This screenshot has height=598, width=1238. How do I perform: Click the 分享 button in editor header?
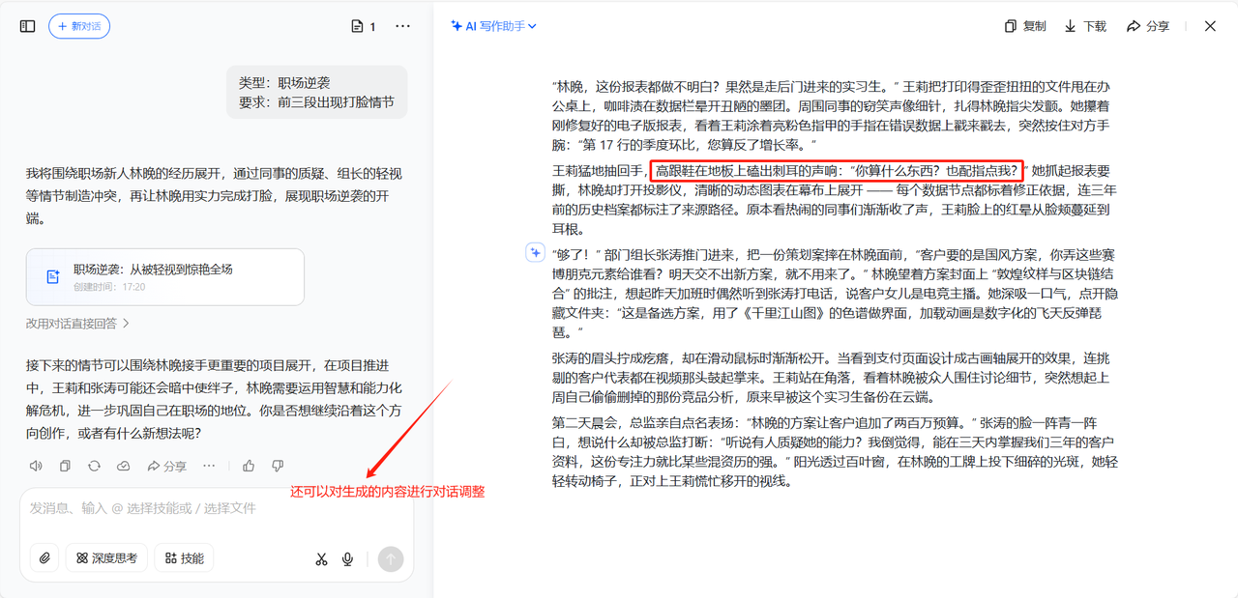[x=1148, y=26]
